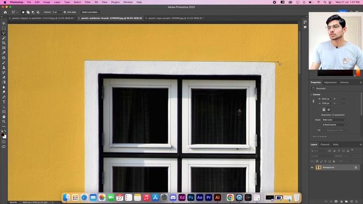Swap foreground and background colors
This screenshot has width=363, height=204.
tap(5, 131)
